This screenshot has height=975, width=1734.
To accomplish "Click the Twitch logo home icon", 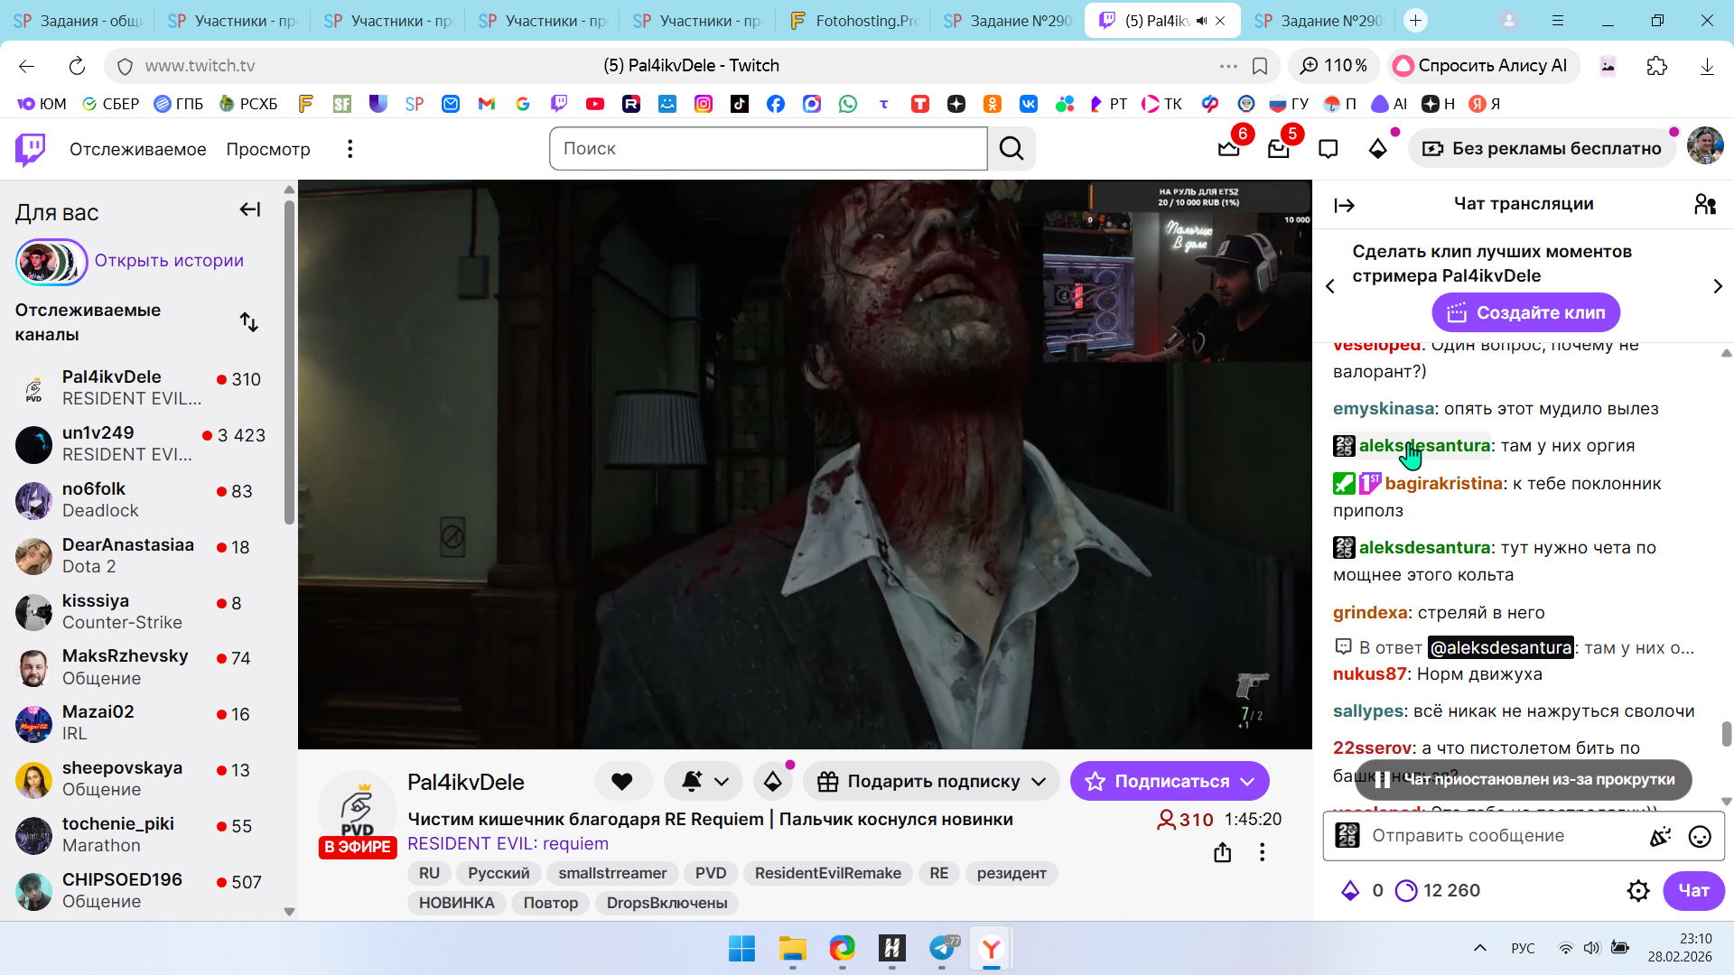I will pyautogui.click(x=31, y=149).
